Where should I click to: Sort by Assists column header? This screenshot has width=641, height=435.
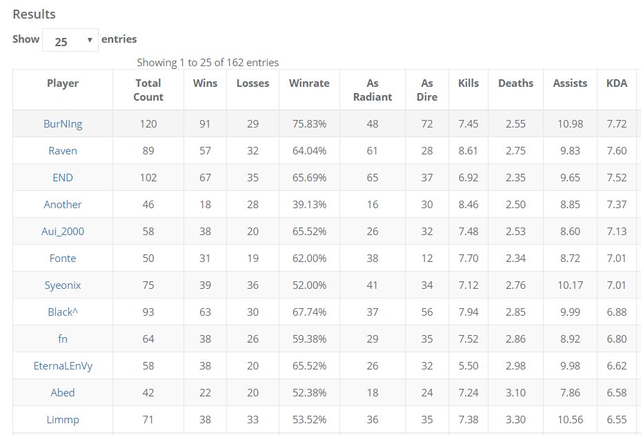(570, 83)
